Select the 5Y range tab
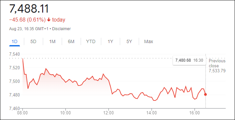The width and height of the screenshot is (235, 120). (129, 41)
